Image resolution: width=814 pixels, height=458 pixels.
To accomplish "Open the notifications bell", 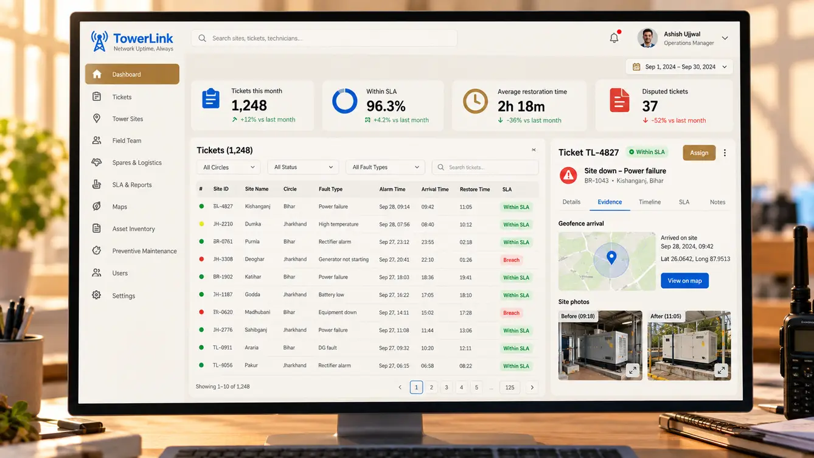I will [x=614, y=38].
